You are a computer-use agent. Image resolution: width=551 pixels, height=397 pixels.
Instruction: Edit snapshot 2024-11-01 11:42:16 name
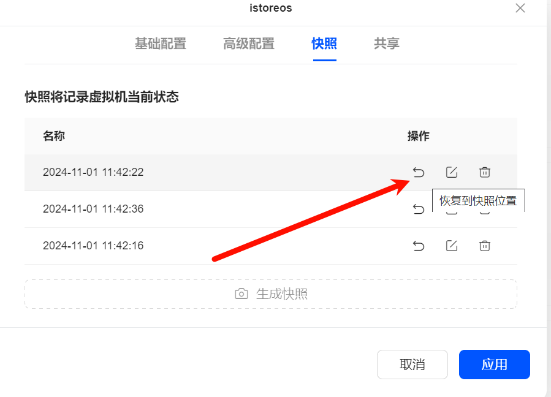click(452, 246)
